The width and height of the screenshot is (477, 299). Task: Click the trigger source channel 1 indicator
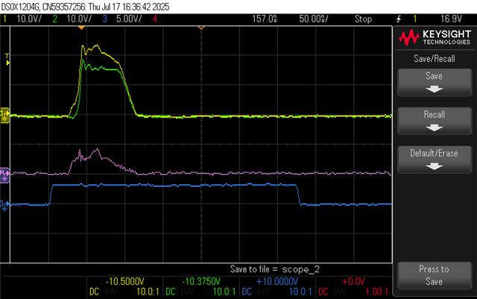(x=414, y=19)
